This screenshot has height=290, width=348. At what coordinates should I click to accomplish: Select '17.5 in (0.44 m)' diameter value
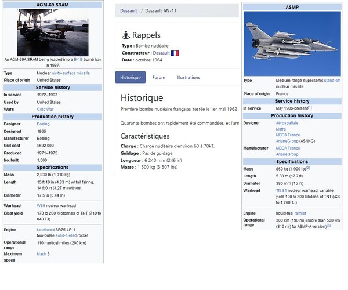pyautogui.click(x=51, y=195)
